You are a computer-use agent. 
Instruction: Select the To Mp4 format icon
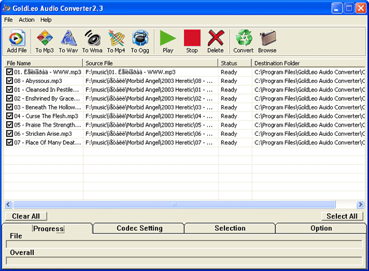click(116, 41)
